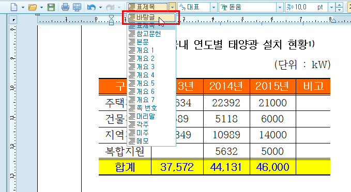Save document with the floppy disk icon
The image size is (351, 192).
click(51, 7)
